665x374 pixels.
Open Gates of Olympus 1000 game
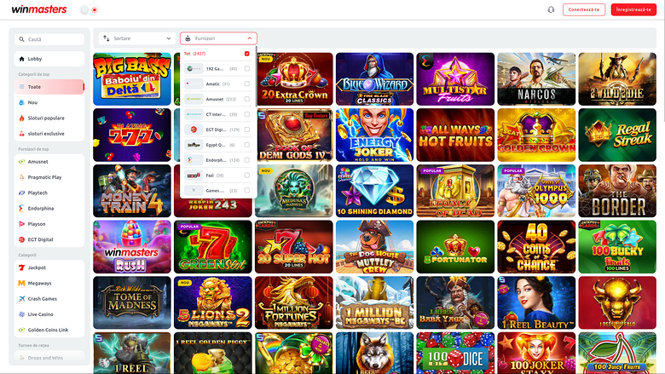536,191
